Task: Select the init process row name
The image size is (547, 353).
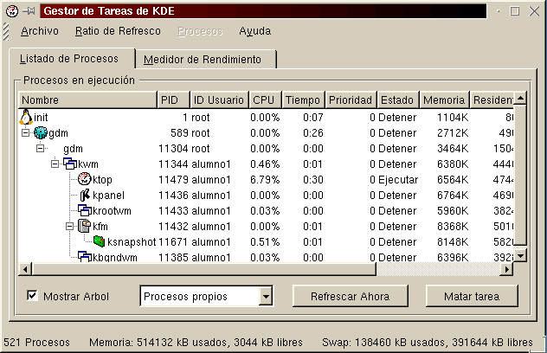Action: coord(41,118)
